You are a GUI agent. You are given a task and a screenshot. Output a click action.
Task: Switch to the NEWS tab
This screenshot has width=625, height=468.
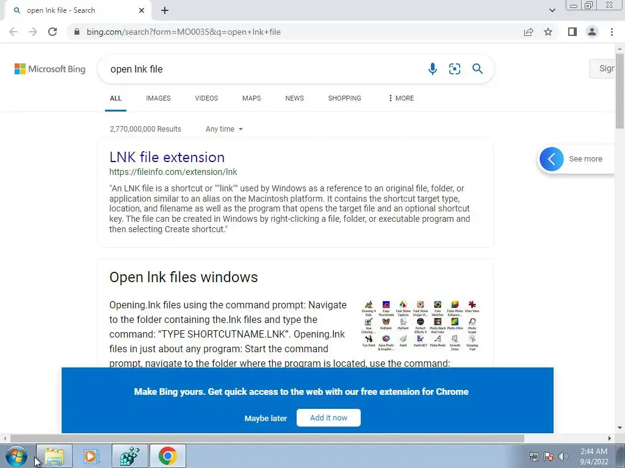pos(295,98)
